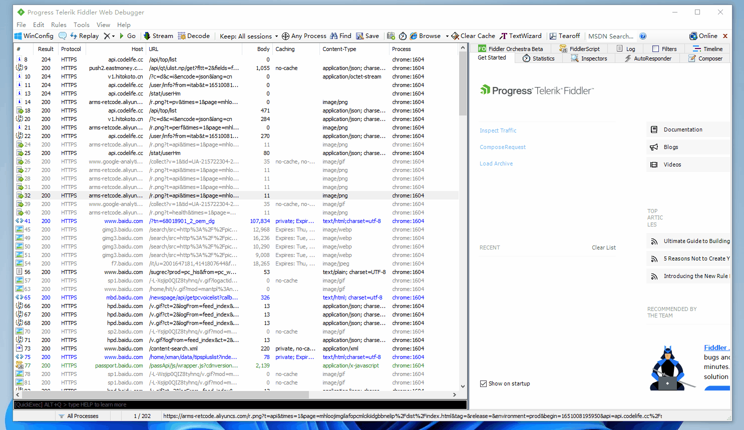
Task: Click the Inspect Traffic link
Action: point(498,130)
